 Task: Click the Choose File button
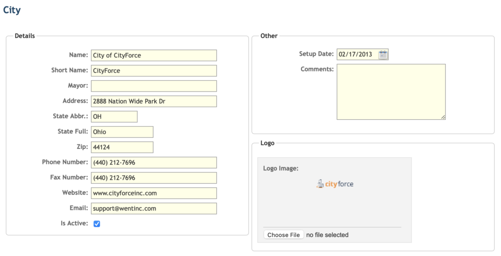tap(284, 235)
